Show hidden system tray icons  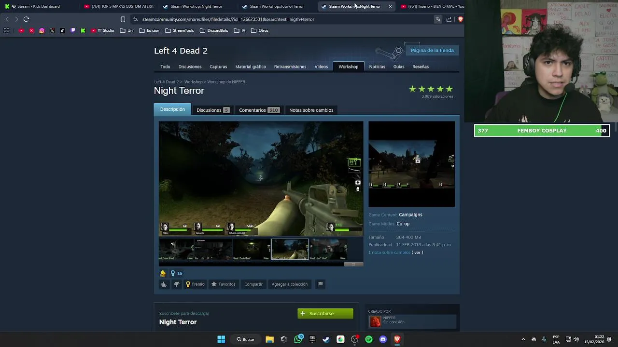pos(523,339)
